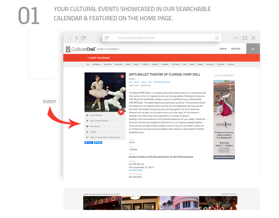This screenshot has width=279, height=218.
Task: Open the address bar menu lines icon
Action: tap(217, 38)
